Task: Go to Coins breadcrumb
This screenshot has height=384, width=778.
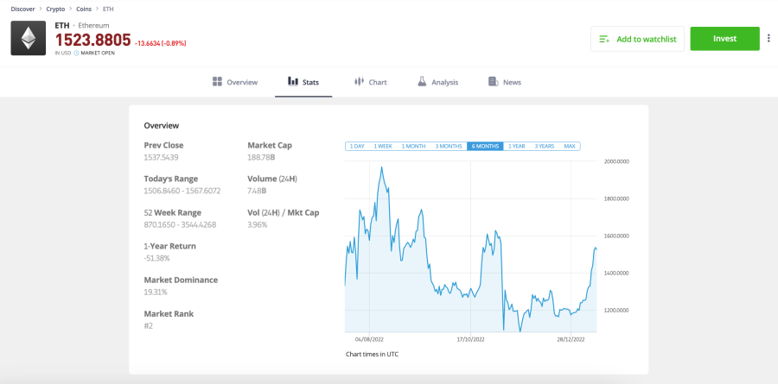Action: pyautogui.click(x=84, y=9)
